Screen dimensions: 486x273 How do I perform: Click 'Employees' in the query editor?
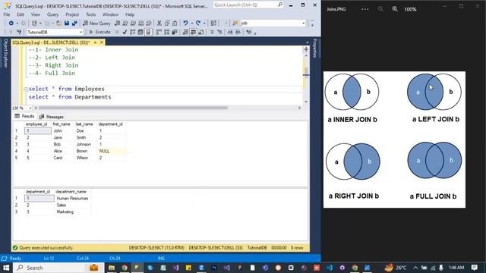(x=90, y=89)
